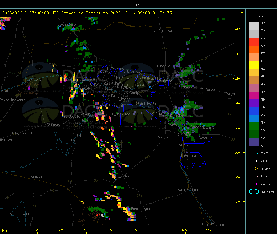The height and width of the screenshot is (234, 277).
Task: Click the C_Campos map label
Action: click(x=209, y=90)
